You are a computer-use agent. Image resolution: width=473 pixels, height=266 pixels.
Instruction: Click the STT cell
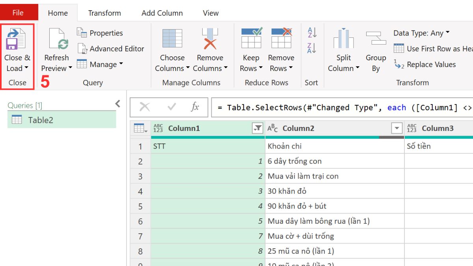208,146
